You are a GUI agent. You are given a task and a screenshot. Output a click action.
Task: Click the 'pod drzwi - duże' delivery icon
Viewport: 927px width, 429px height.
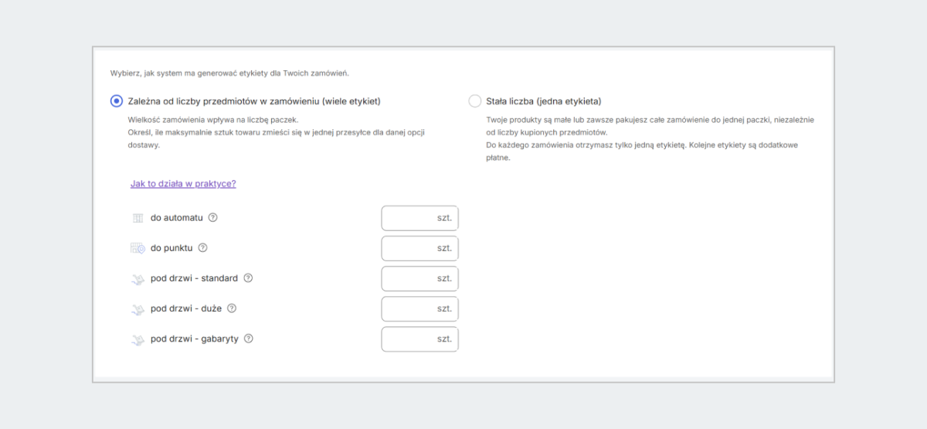point(138,308)
